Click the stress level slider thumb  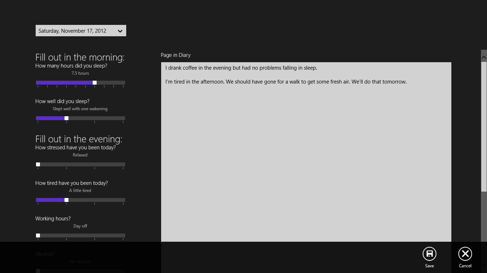coord(38,164)
